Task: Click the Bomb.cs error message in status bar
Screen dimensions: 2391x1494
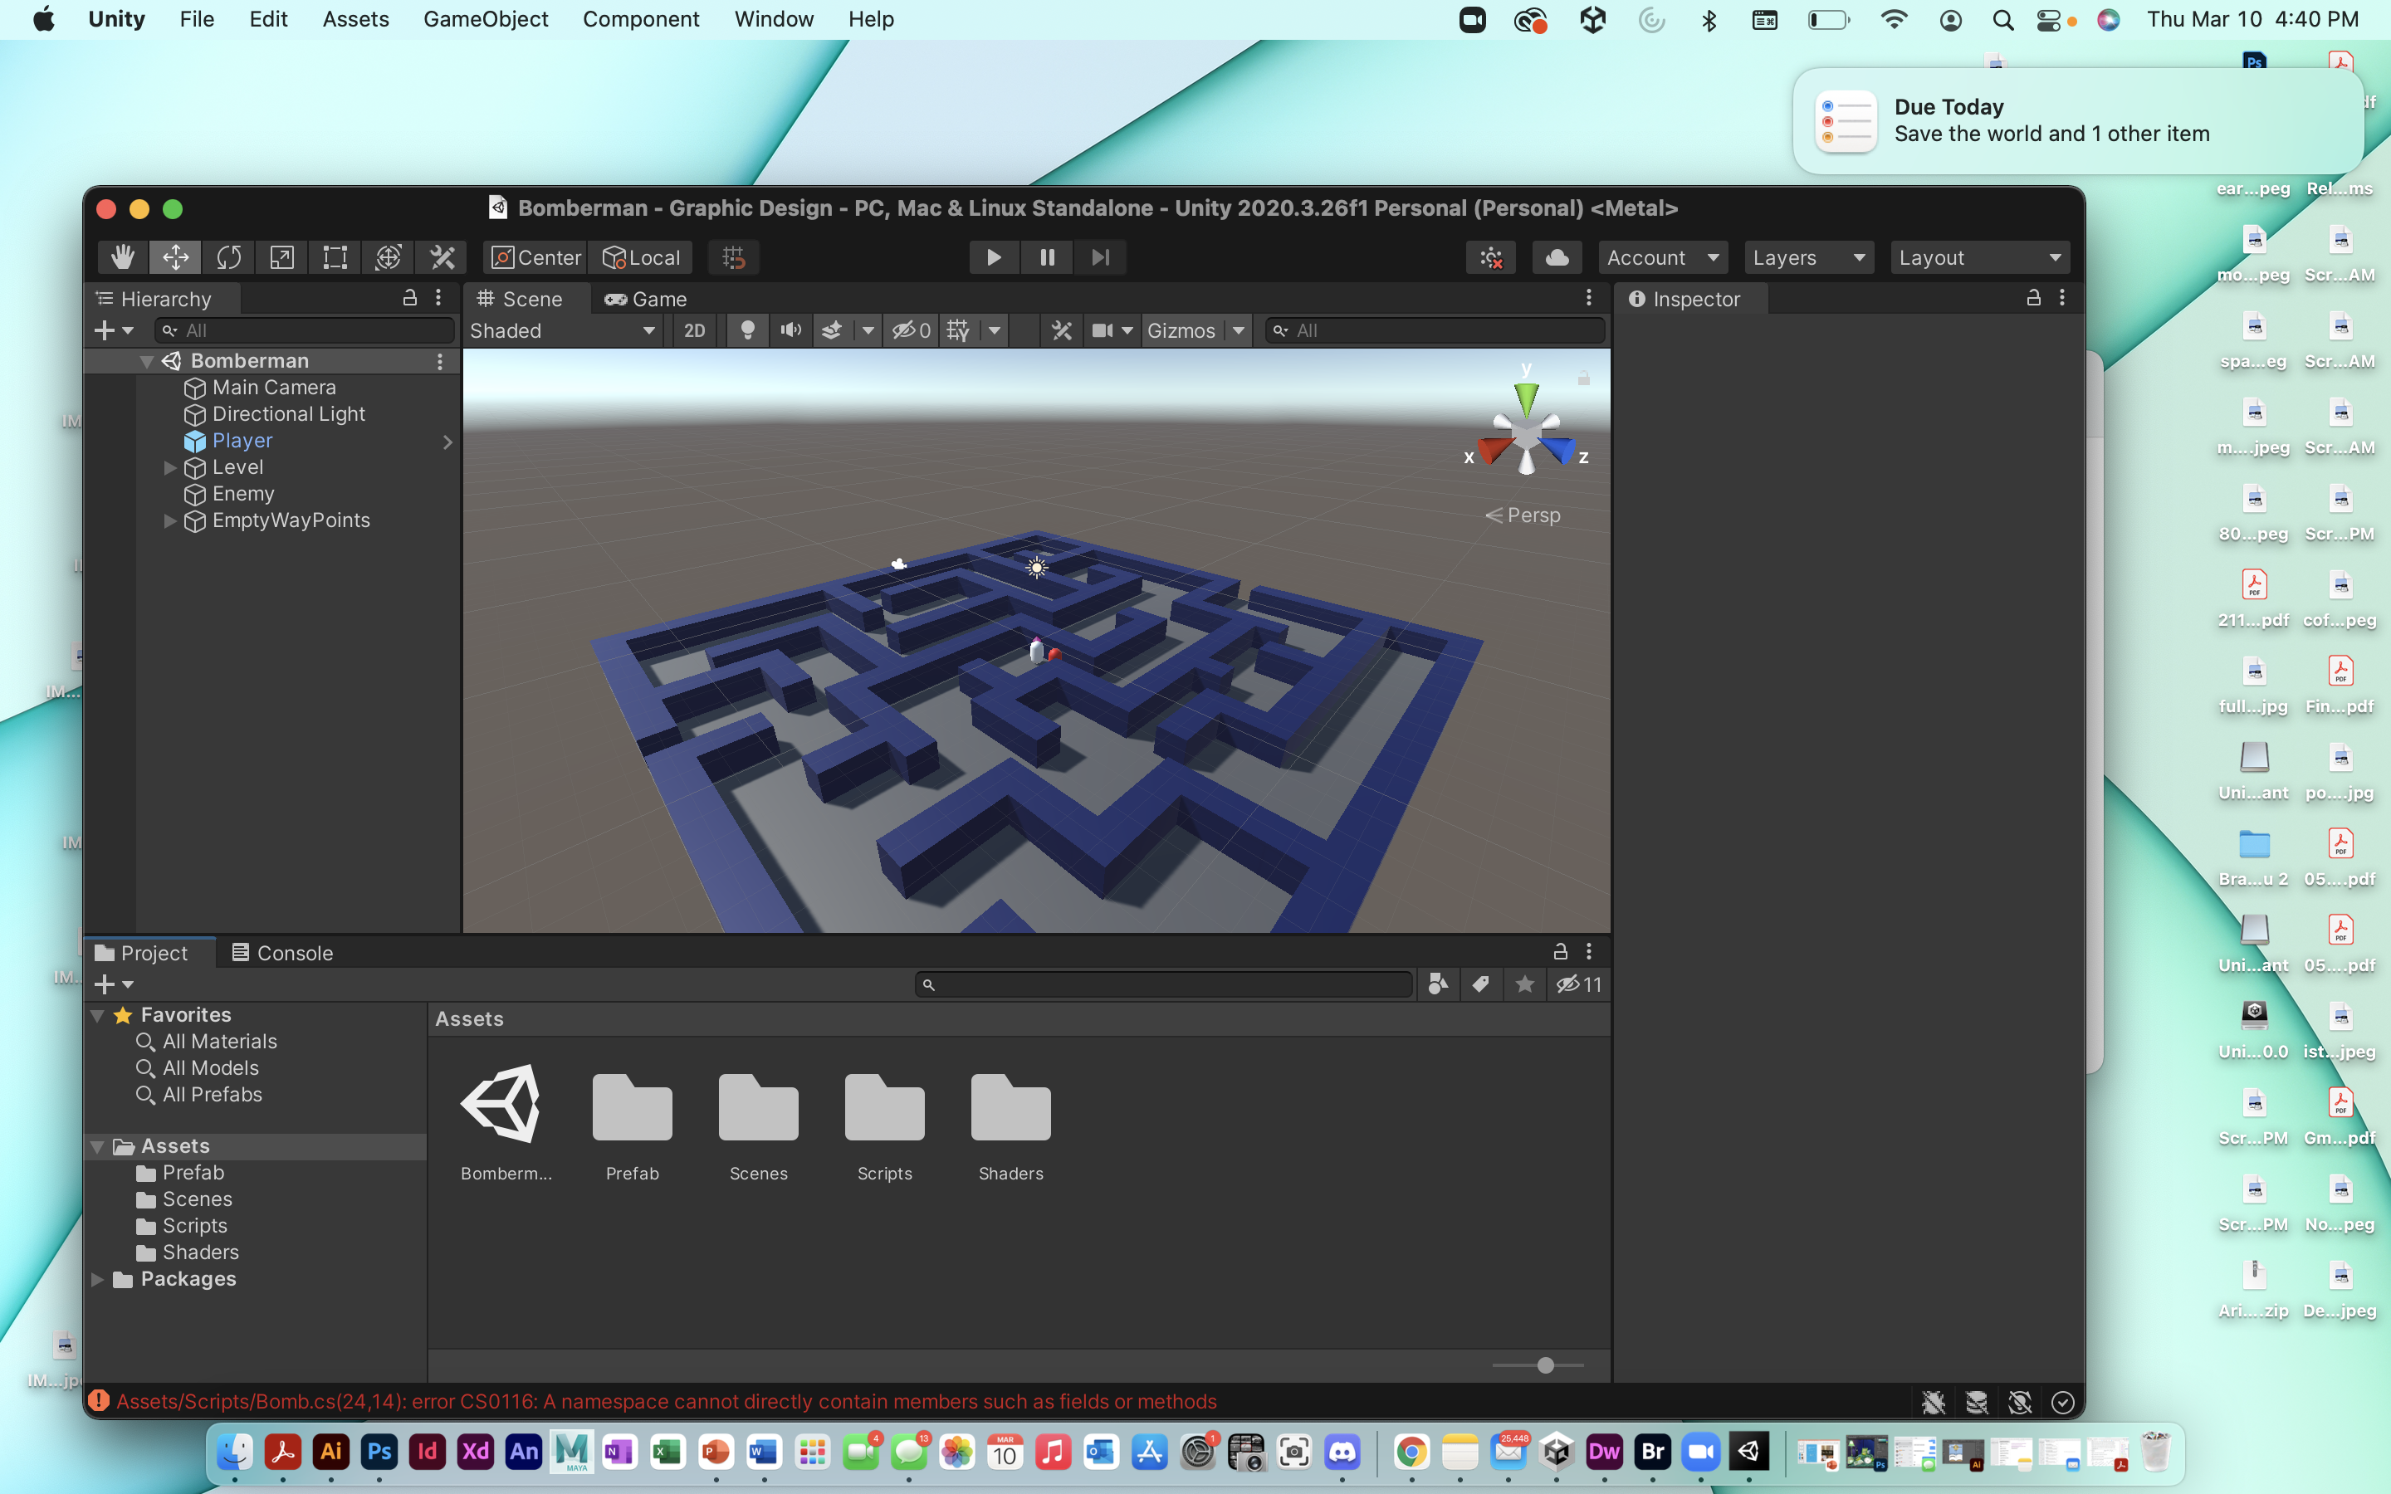Action: point(667,1402)
